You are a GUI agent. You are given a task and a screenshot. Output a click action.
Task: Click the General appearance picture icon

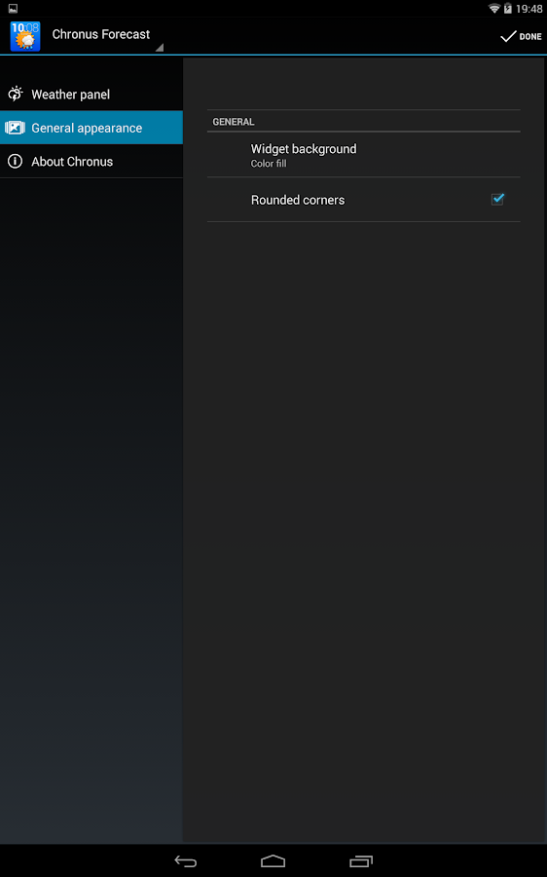coord(15,128)
